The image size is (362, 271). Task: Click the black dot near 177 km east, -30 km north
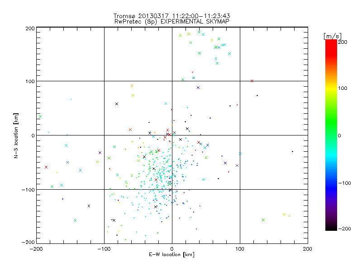click(292, 151)
